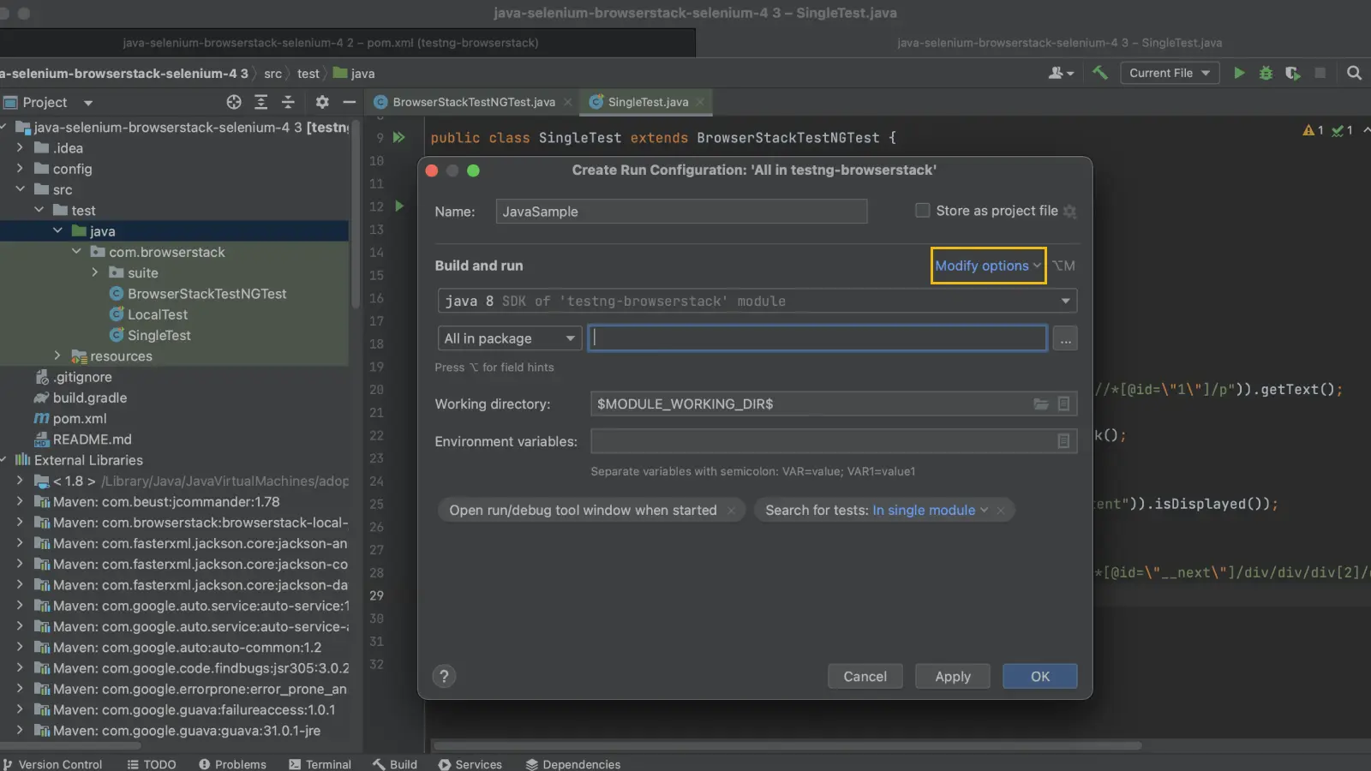Enable Store as project file checkbox

tap(923, 211)
